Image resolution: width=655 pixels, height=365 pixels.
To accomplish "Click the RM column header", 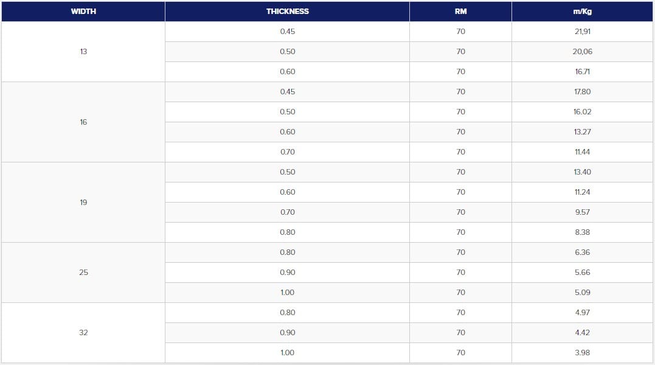I will [x=460, y=12].
